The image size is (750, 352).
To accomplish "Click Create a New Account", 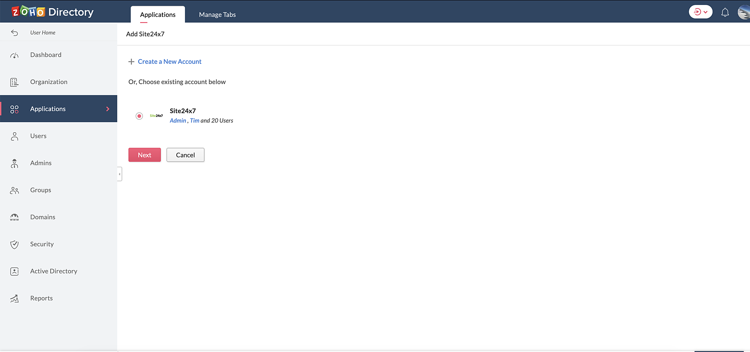I will pyautogui.click(x=169, y=61).
